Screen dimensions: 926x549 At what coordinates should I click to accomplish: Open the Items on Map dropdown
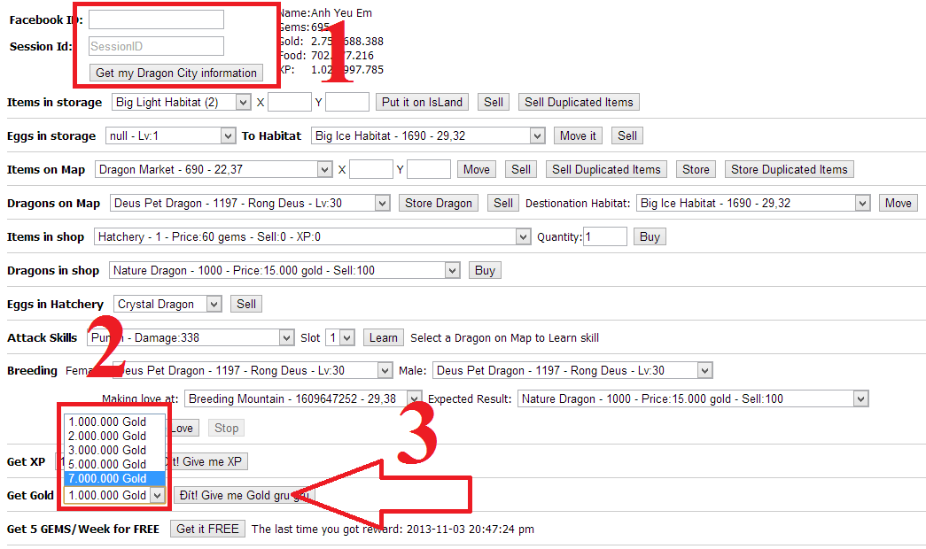214,169
